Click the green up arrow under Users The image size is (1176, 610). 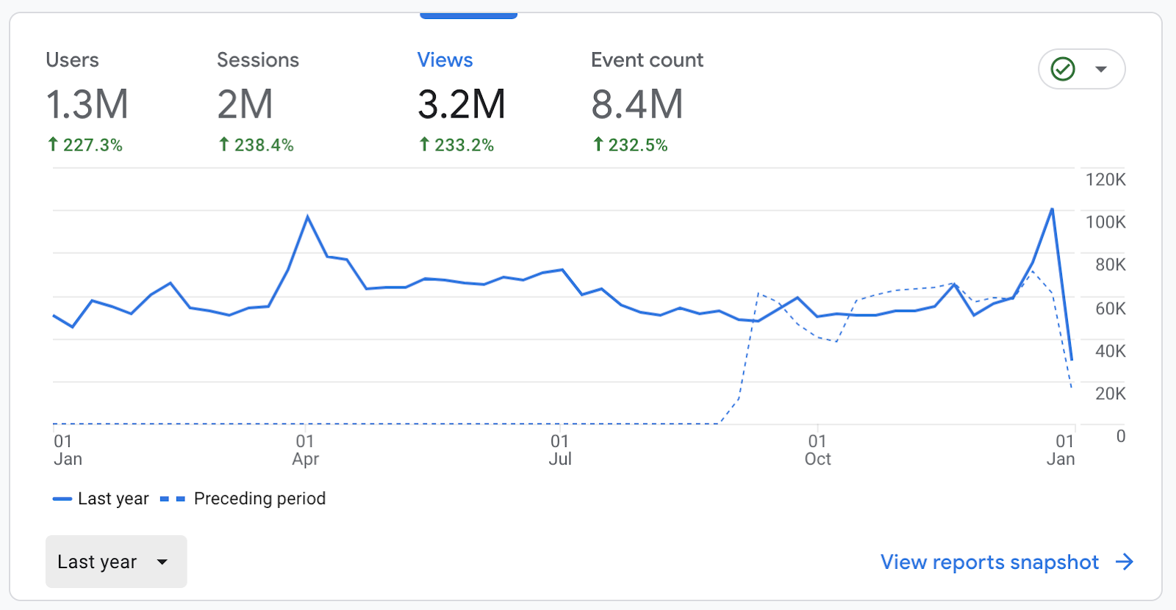pyautogui.click(x=53, y=145)
